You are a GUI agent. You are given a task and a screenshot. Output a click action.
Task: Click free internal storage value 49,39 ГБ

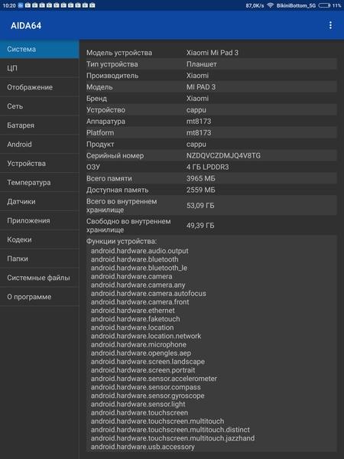coord(200,226)
